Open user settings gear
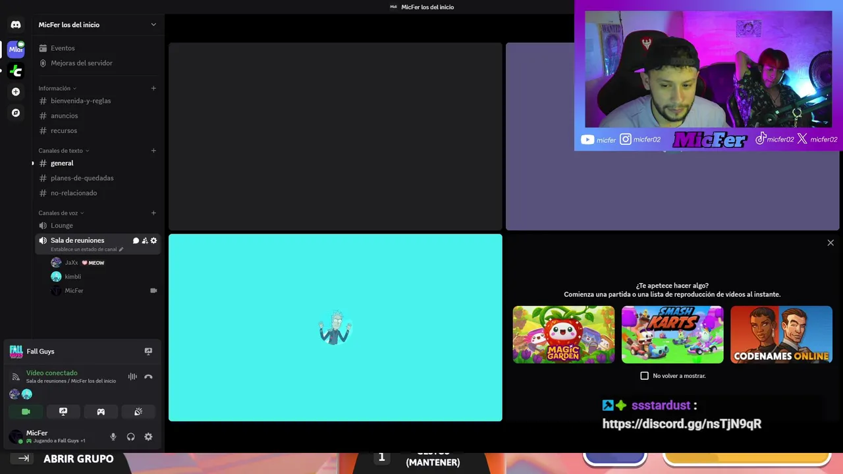This screenshot has height=474, width=843. [148, 436]
